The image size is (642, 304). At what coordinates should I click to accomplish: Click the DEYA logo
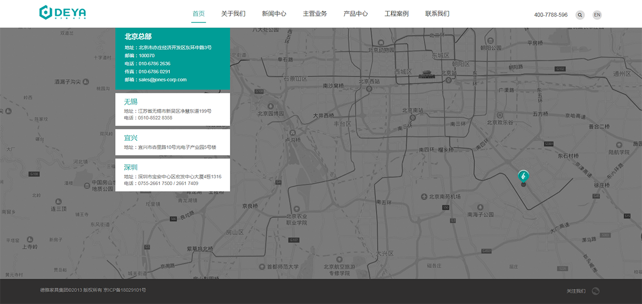pyautogui.click(x=63, y=13)
